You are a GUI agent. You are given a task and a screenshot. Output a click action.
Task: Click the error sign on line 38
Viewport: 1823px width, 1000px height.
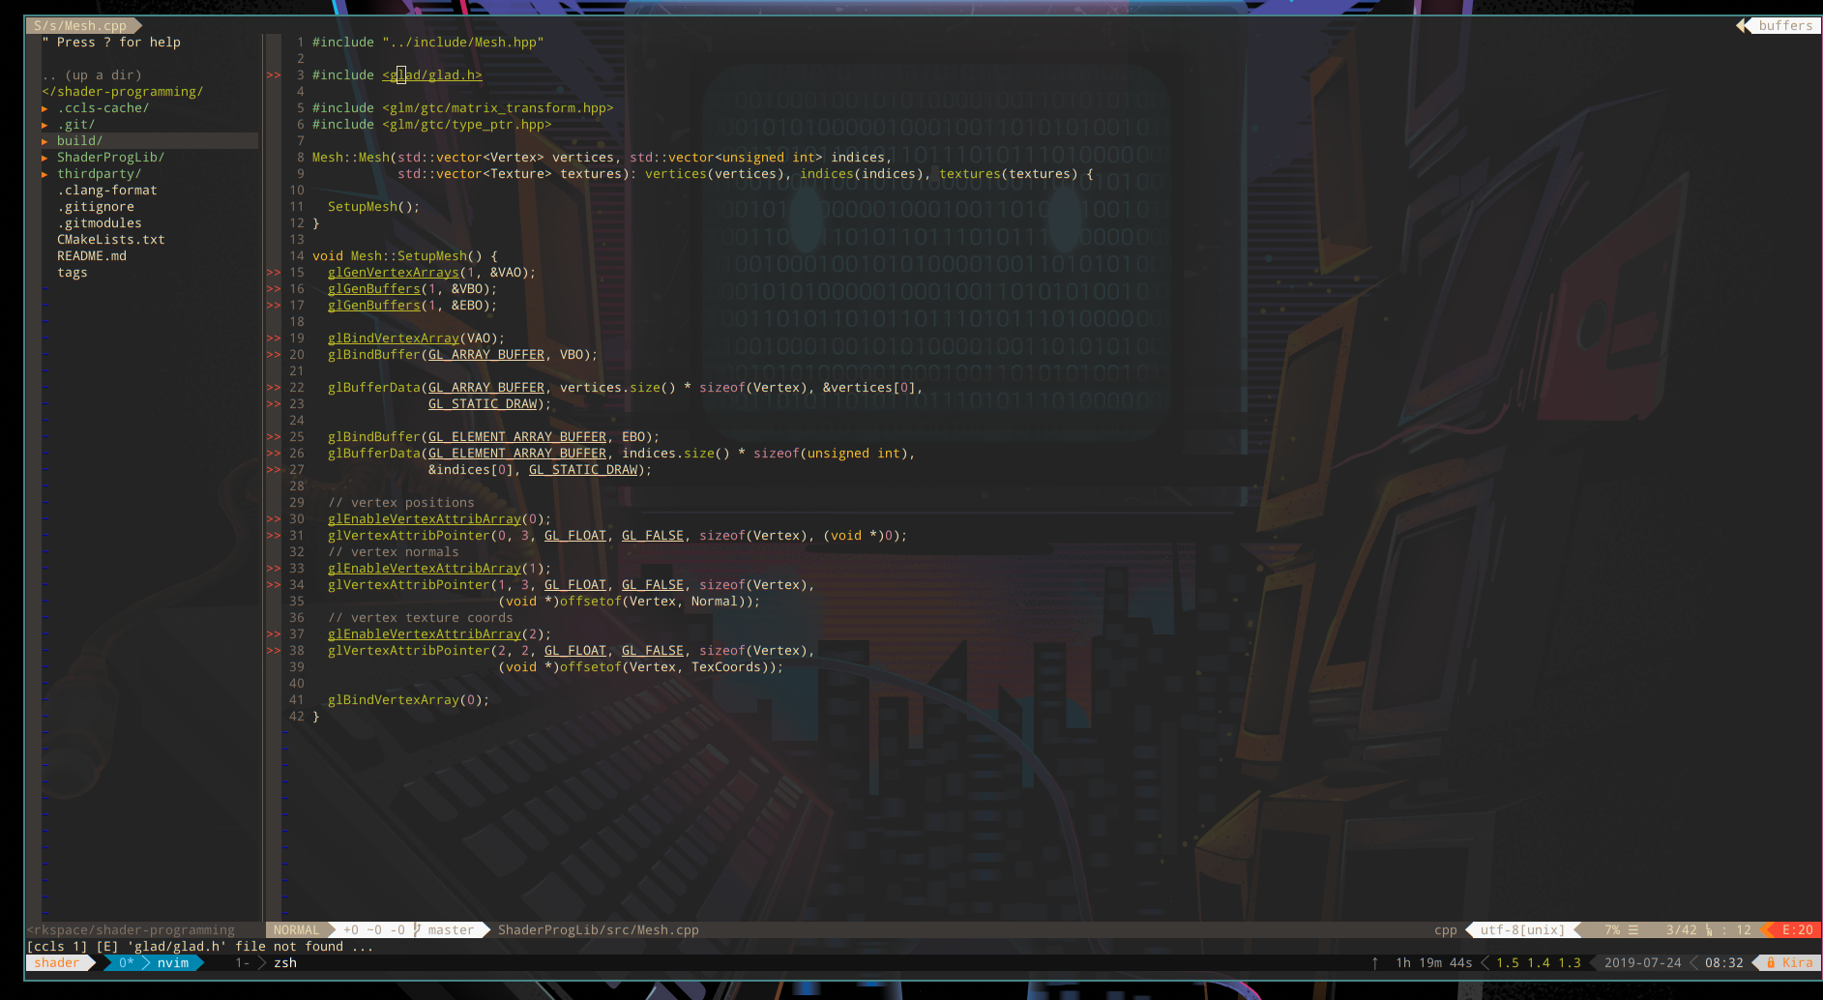tap(274, 651)
